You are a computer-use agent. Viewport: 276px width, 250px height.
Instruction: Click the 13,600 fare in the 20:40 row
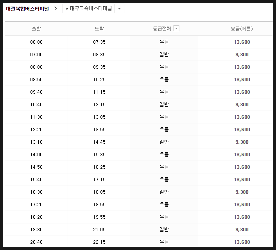[242, 242]
